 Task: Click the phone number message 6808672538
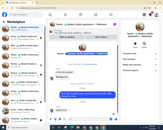tap(61, 110)
